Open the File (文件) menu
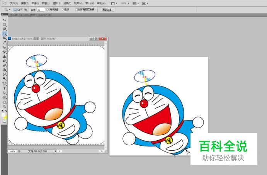 pos(14,3)
